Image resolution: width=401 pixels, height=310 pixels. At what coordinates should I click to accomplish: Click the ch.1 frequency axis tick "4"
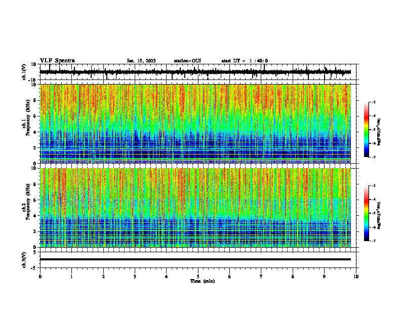pos(35,132)
